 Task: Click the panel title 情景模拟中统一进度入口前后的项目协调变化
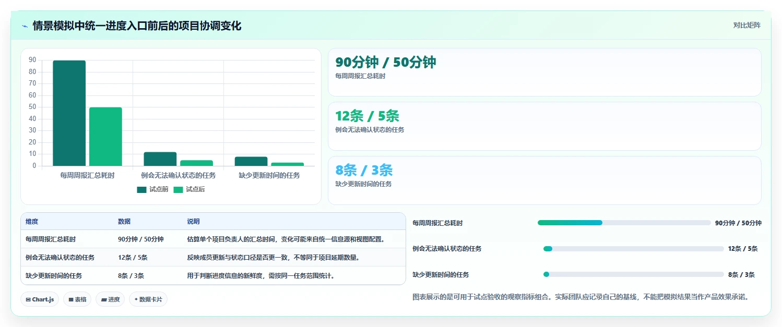137,26
